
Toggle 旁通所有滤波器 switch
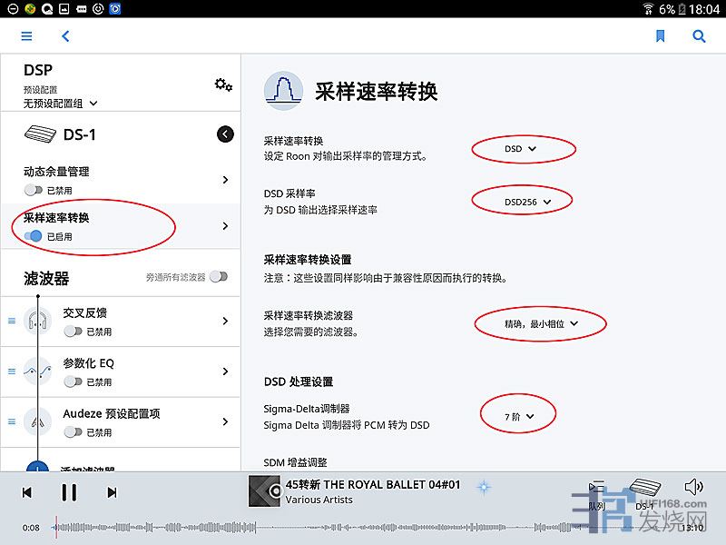[218, 277]
